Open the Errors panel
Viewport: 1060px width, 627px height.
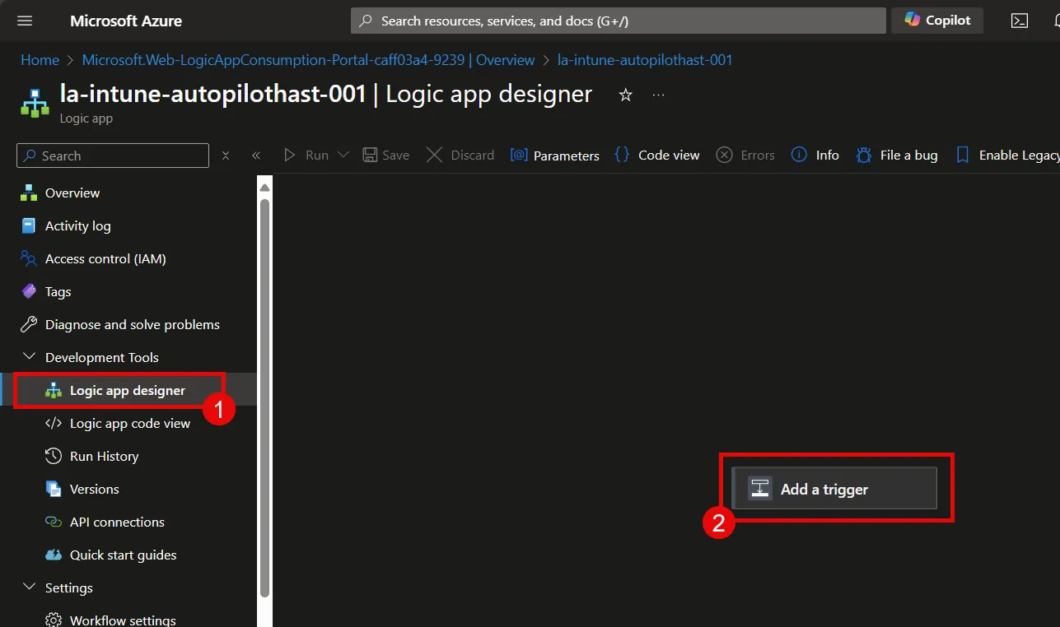(745, 156)
